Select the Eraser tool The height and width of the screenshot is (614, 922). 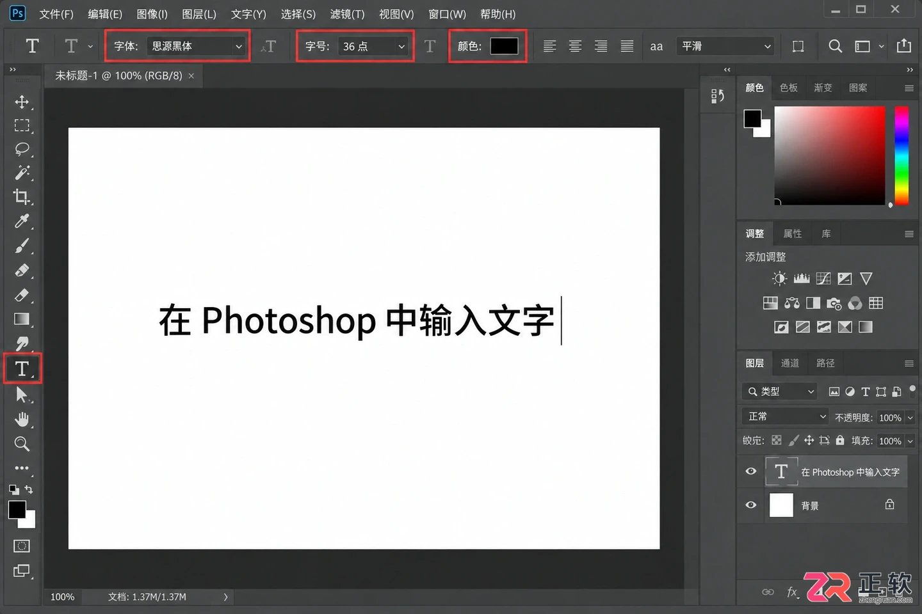click(x=22, y=295)
